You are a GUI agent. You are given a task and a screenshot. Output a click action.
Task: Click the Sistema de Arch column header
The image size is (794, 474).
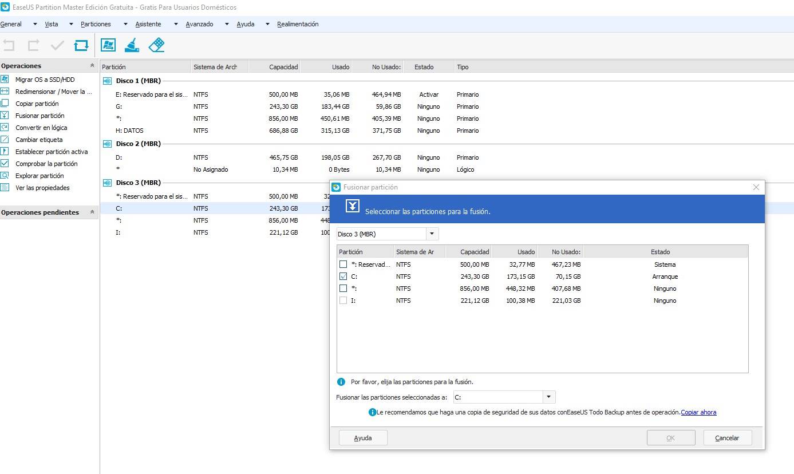pyautogui.click(x=220, y=67)
